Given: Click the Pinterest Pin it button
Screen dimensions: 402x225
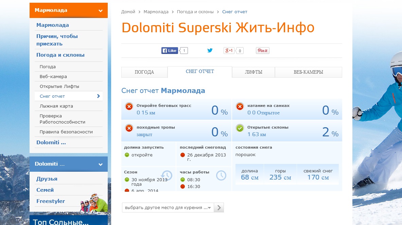Looking at the screenshot, I should click(263, 51).
